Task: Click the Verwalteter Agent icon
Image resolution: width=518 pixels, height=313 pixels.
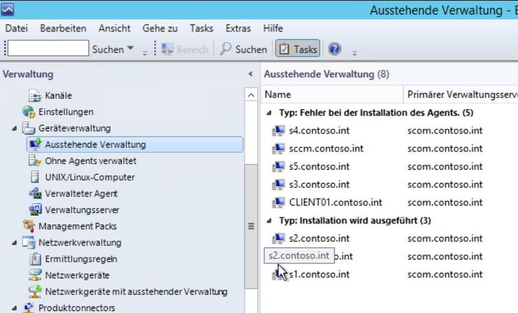Action: (35, 193)
